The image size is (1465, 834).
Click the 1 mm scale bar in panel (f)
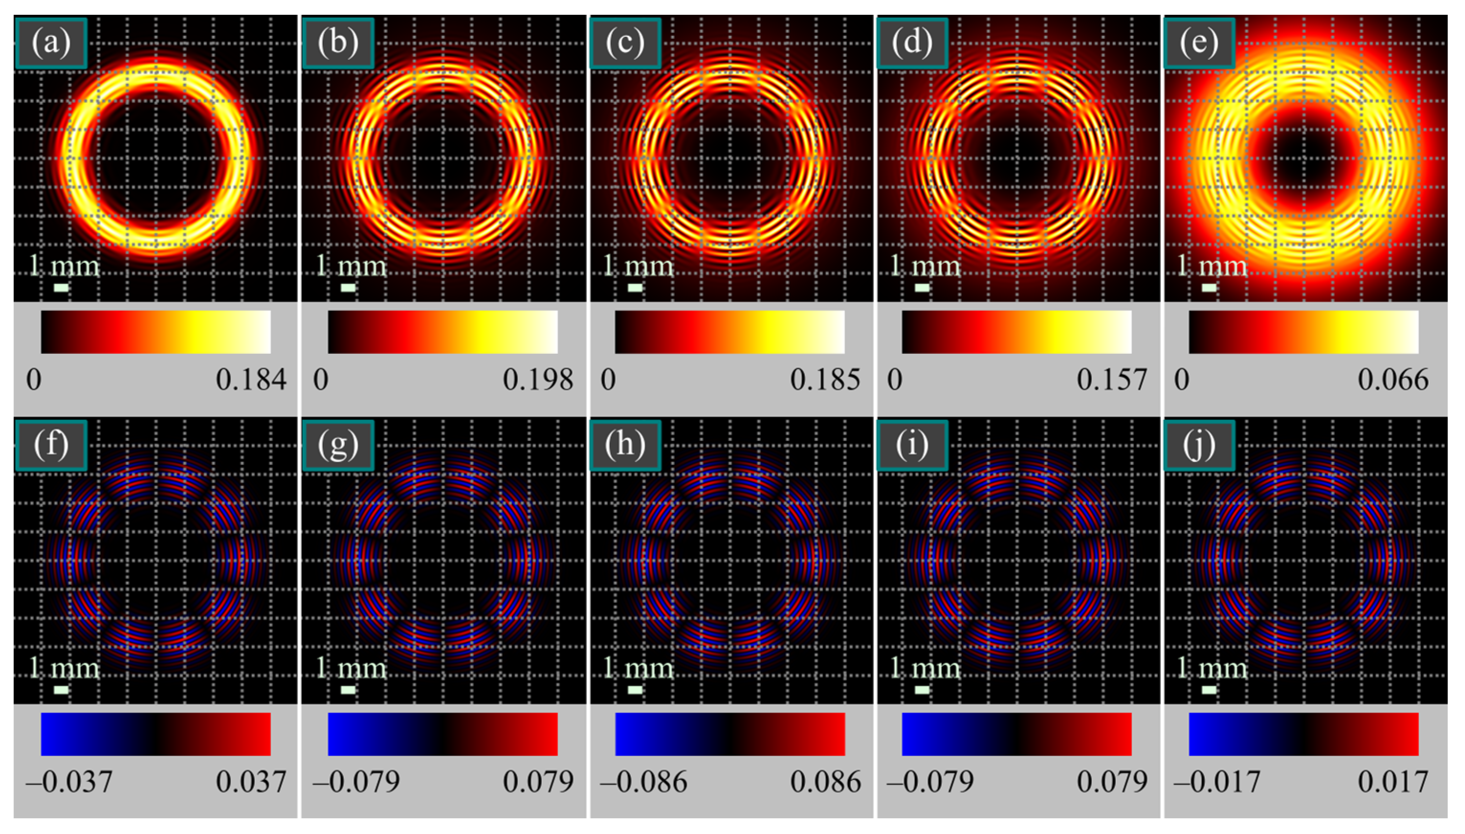coord(61,690)
